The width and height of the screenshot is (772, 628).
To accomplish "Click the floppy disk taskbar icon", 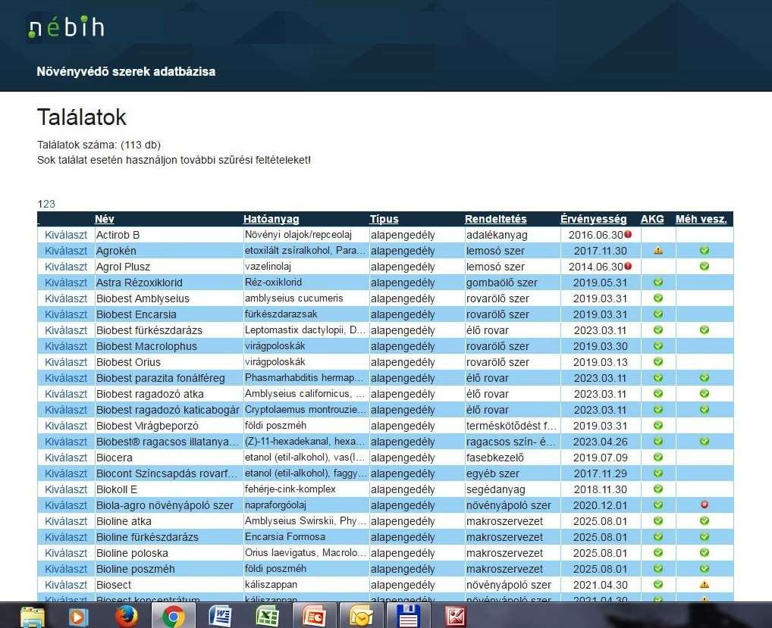I will click(408, 617).
